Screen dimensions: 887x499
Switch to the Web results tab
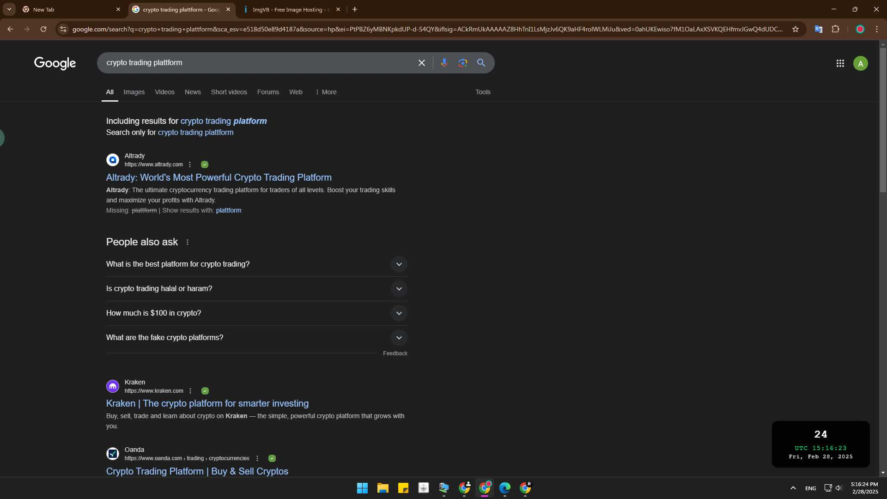tap(296, 92)
